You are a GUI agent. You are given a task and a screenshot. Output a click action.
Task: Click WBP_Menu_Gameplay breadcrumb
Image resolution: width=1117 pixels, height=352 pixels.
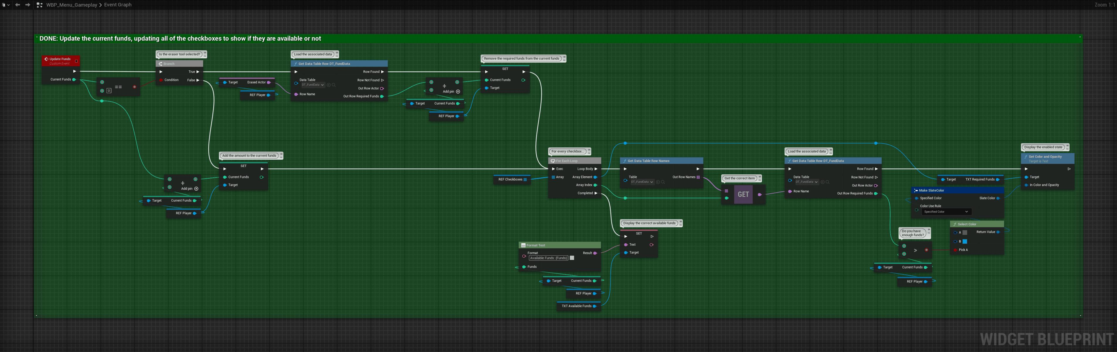(x=71, y=5)
